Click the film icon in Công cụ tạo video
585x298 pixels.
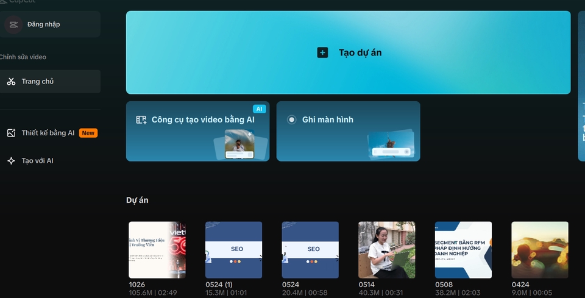pyautogui.click(x=141, y=120)
